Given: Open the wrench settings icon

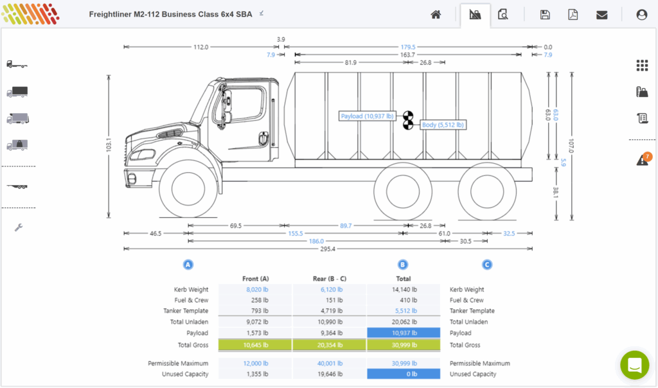Looking at the screenshot, I should coord(19,227).
